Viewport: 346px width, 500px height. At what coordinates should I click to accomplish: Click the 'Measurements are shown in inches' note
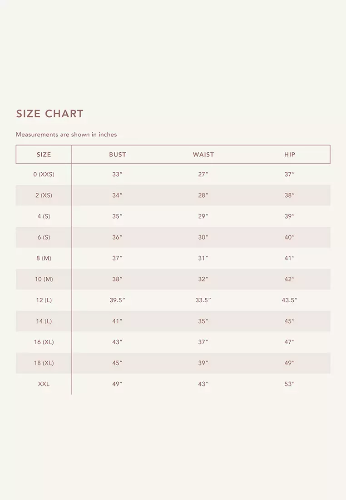coord(66,135)
